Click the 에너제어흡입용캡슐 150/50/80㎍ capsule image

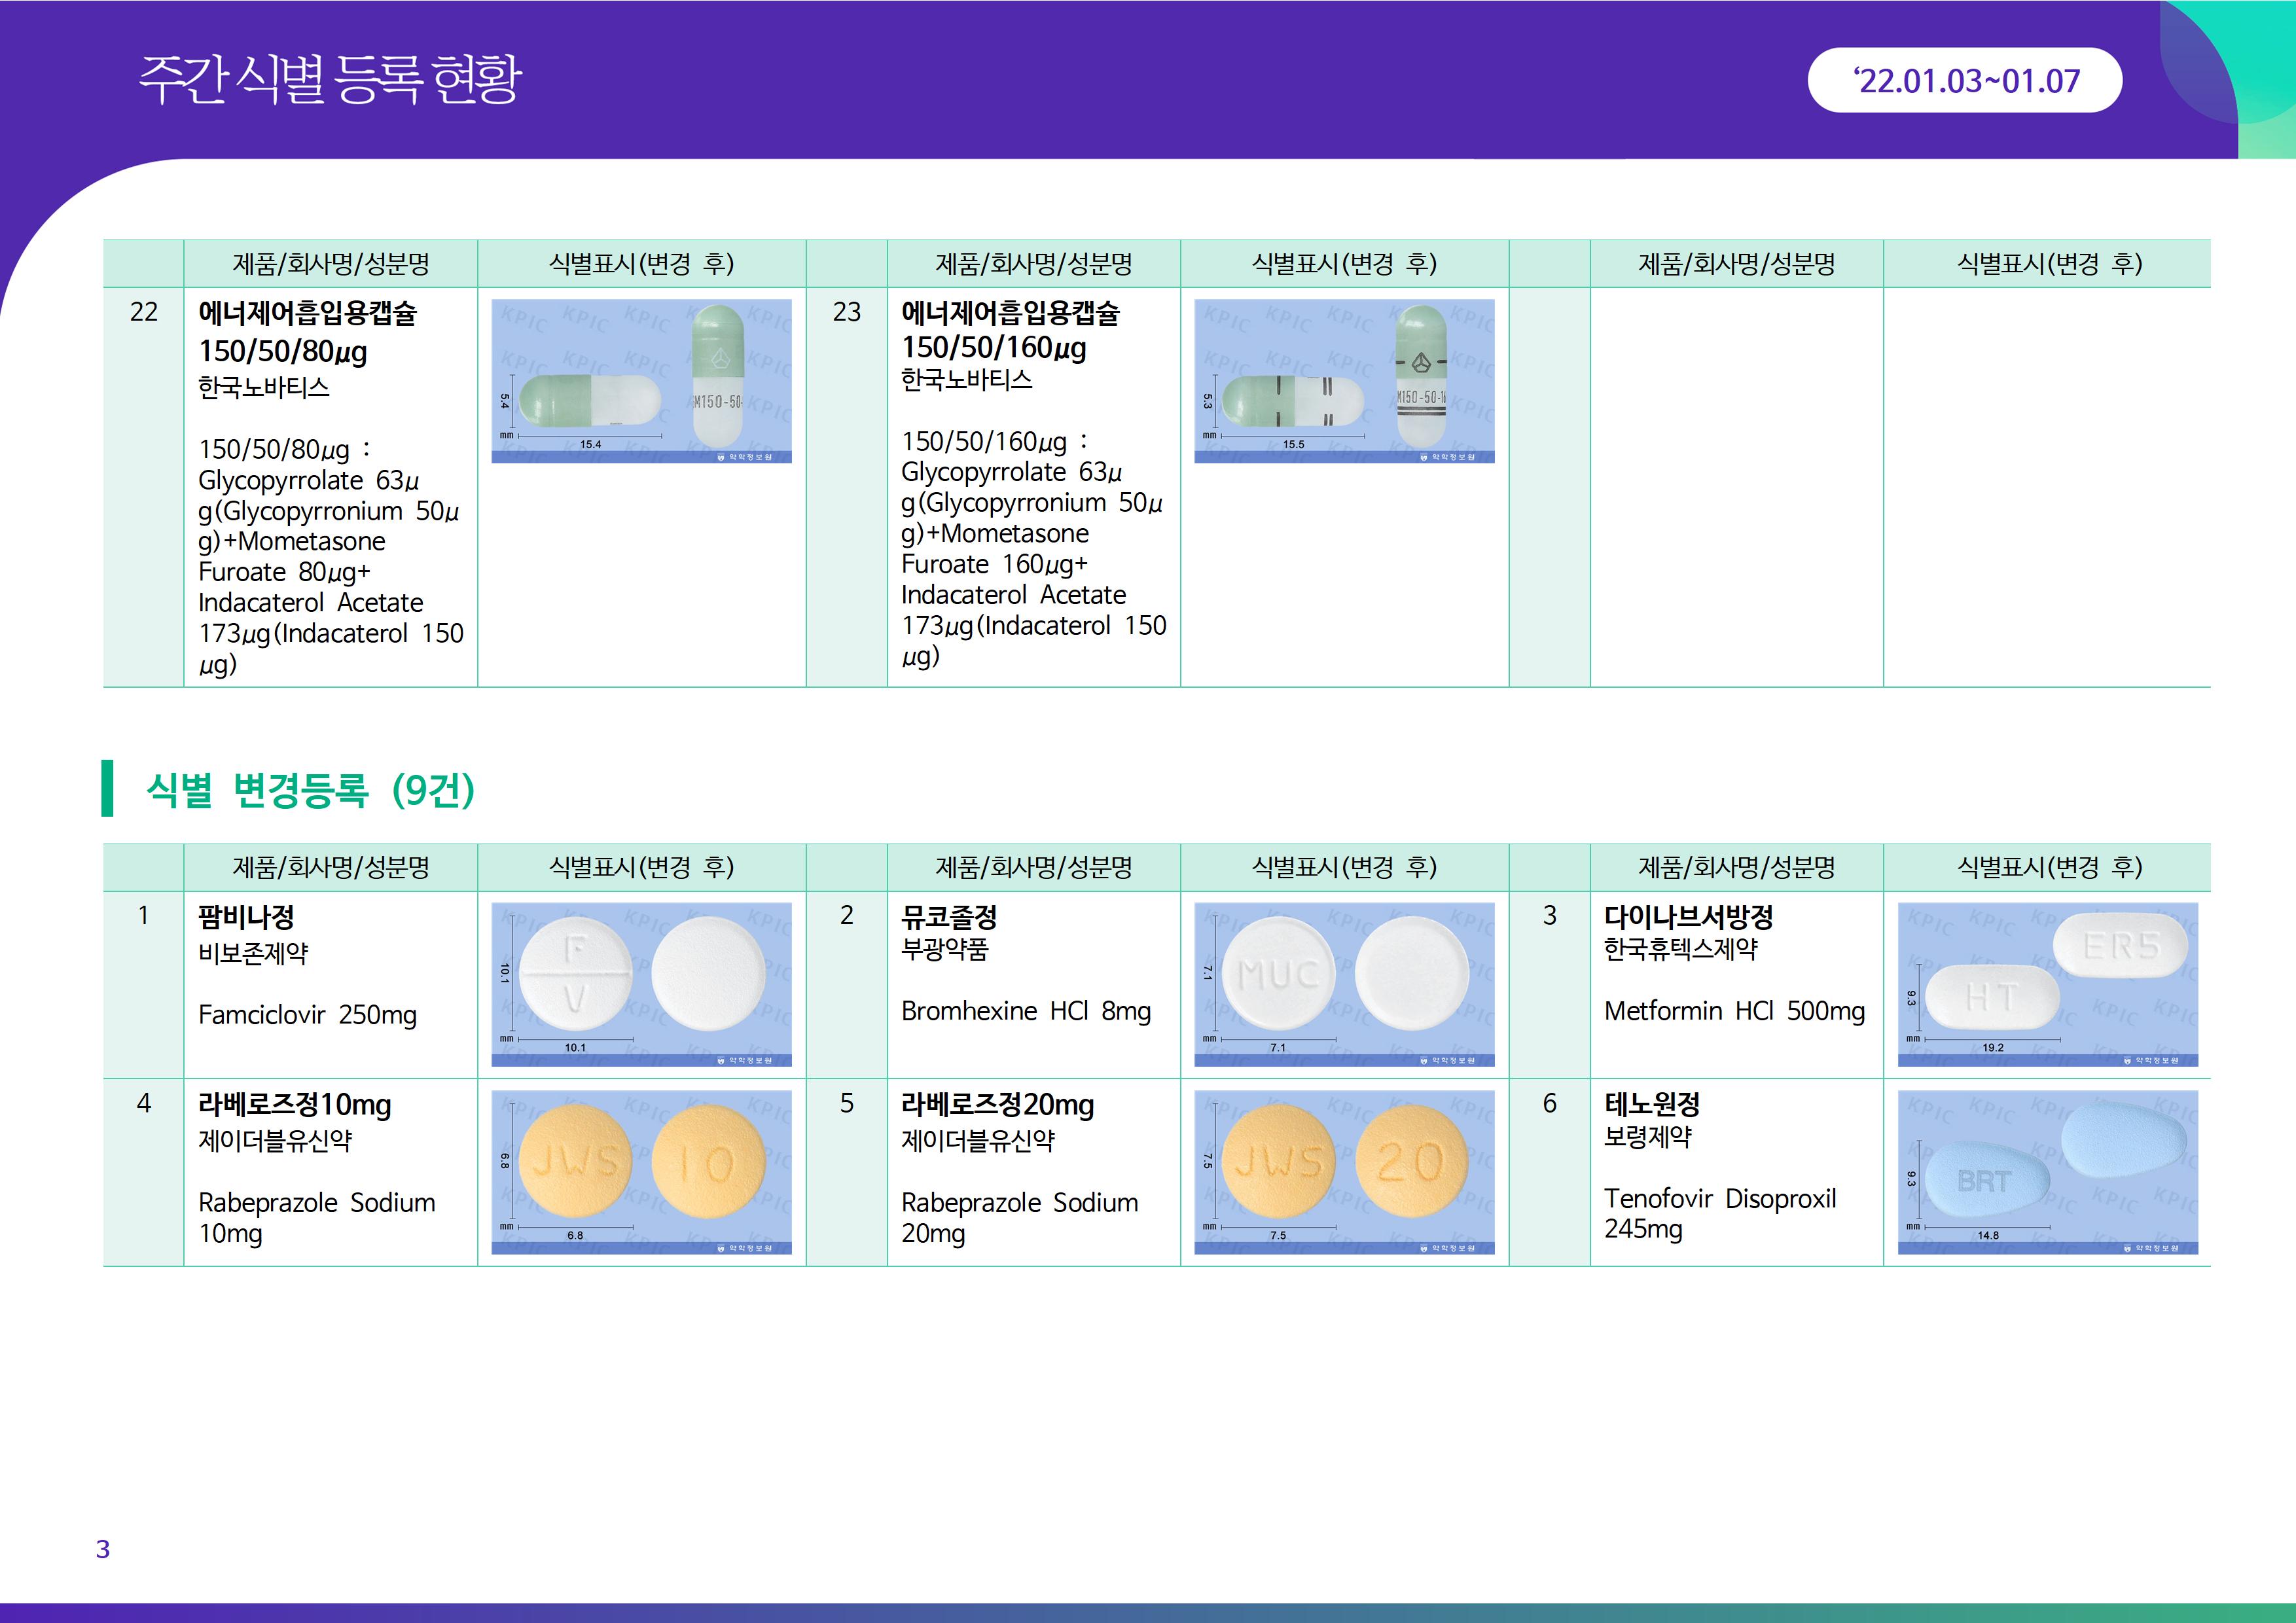pos(641,381)
